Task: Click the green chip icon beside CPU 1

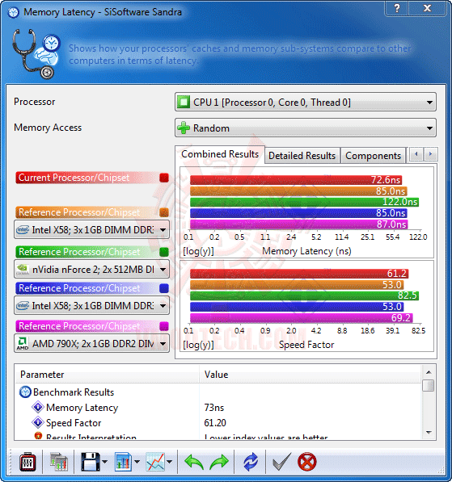Action: pyautogui.click(x=184, y=102)
